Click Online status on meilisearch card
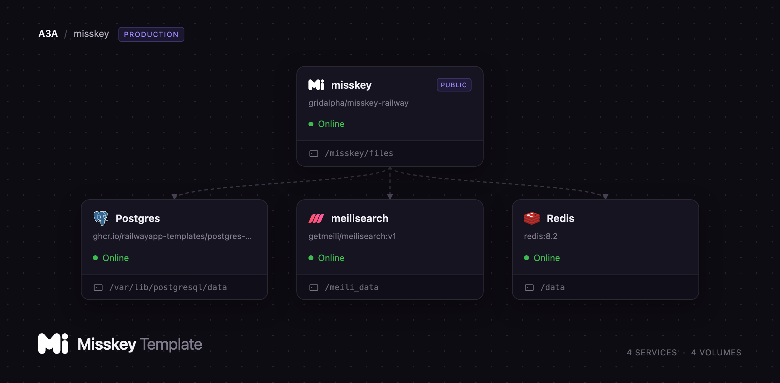780x383 pixels. pos(331,258)
